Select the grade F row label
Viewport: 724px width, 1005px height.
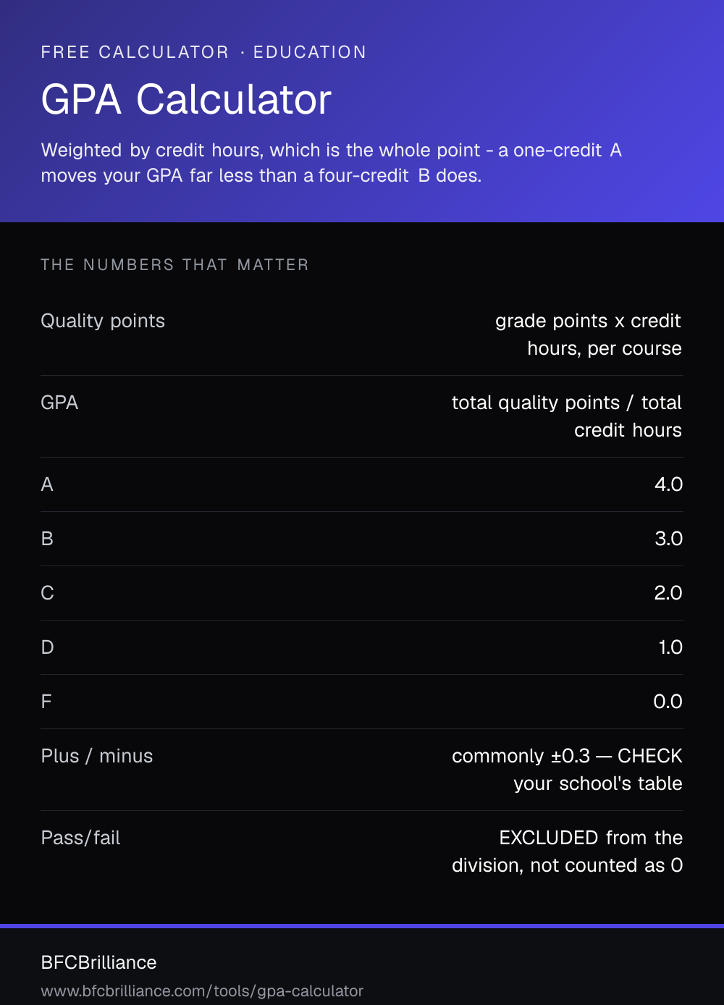pyautogui.click(x=46, y=702)
